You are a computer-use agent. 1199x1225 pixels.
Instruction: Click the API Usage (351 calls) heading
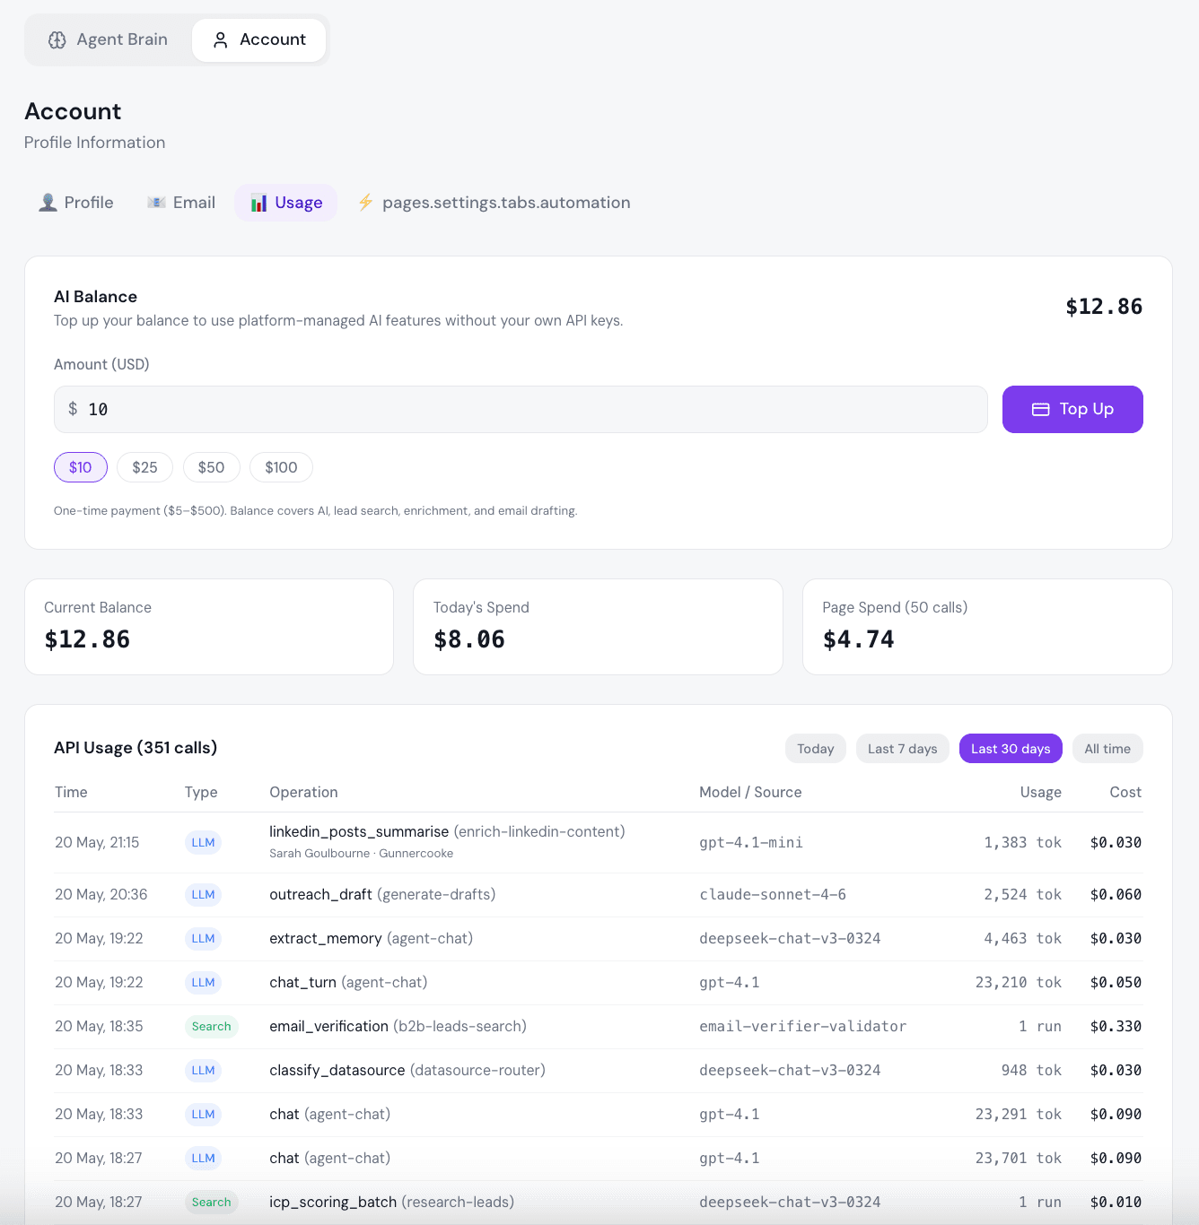pyautogui.click(x=136, y=748)
